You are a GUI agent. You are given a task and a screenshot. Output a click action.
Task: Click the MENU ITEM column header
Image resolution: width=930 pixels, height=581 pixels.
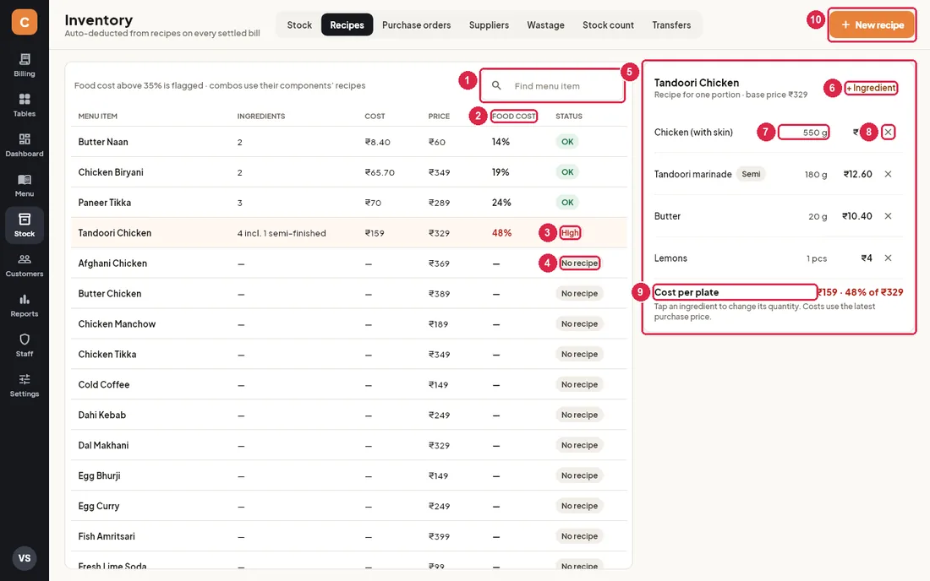tap(98, 116)
